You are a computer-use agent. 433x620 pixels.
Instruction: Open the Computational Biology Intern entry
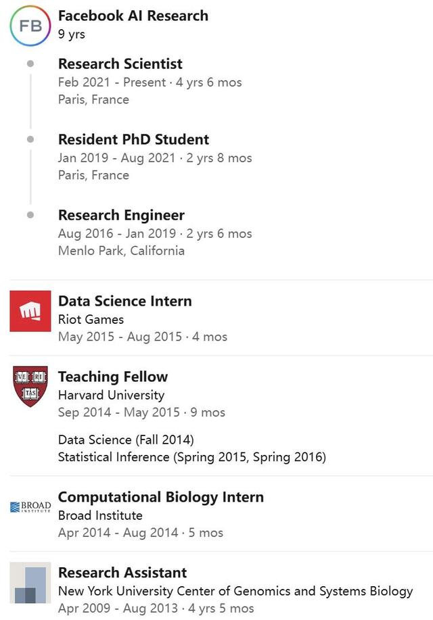tap(161, 498)
